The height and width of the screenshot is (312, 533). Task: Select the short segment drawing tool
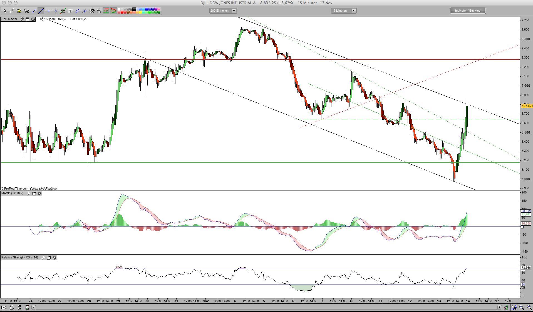34,11
